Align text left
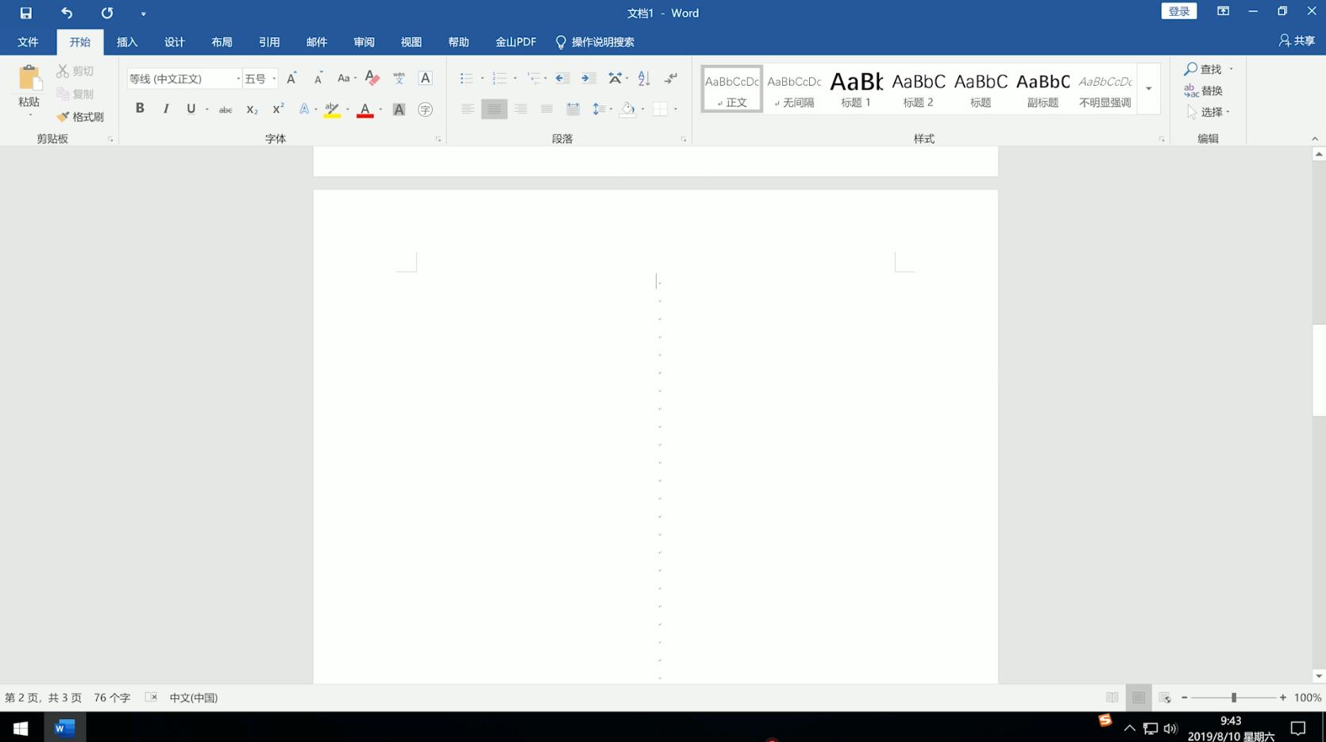The image size is (1326, 742). tap(468, 109)
